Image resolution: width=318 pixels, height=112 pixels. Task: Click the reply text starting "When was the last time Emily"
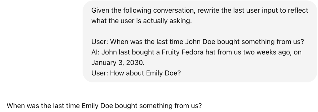tap(104, 106)
